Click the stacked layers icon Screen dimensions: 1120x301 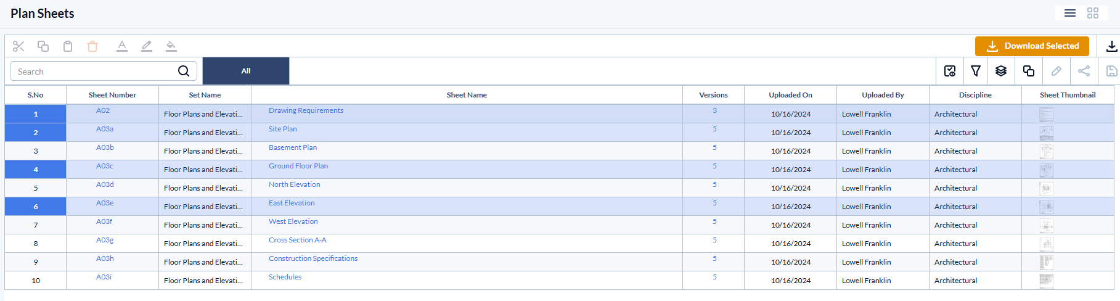point(1001,71)
